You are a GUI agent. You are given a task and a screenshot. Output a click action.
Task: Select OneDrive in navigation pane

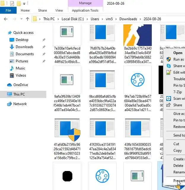pyautogui.click(x=20, y=85)
